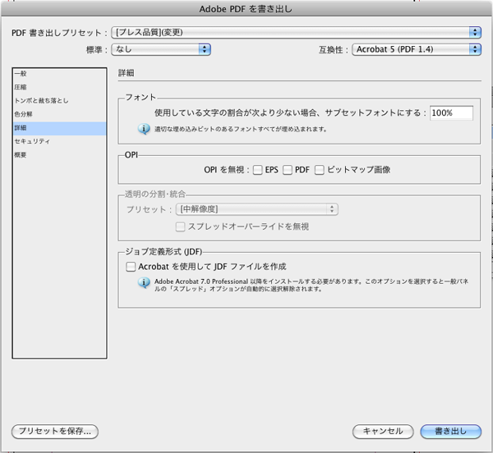Screen dimensions: 493x453
Task: Select 詳細 in the sidebar list
Action: point(20,128)
